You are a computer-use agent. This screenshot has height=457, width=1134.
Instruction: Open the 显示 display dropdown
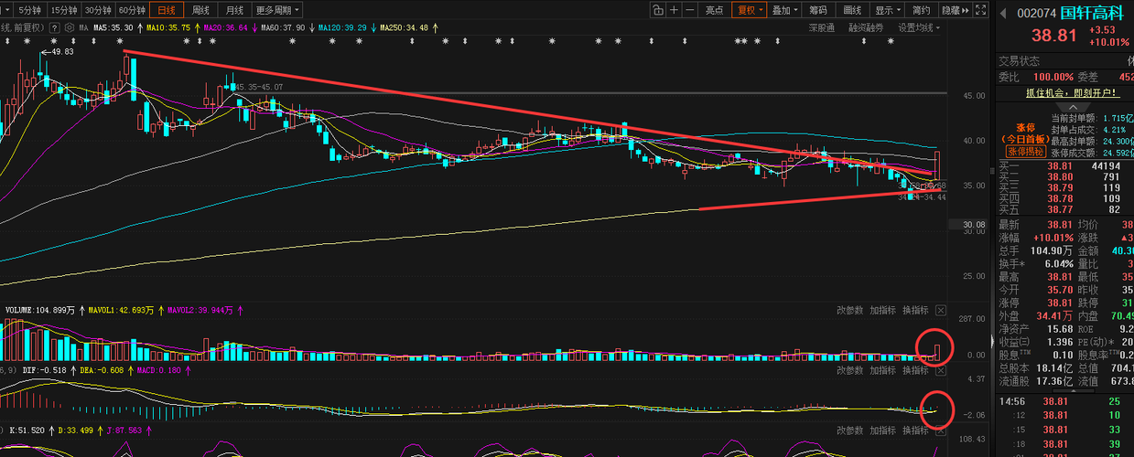(x=886, y=10)
